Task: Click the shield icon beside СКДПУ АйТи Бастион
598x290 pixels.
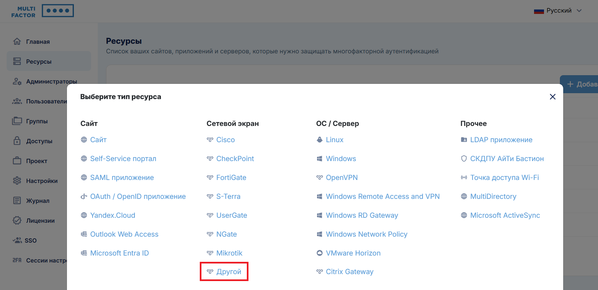Action: click(x=464, y=159)
